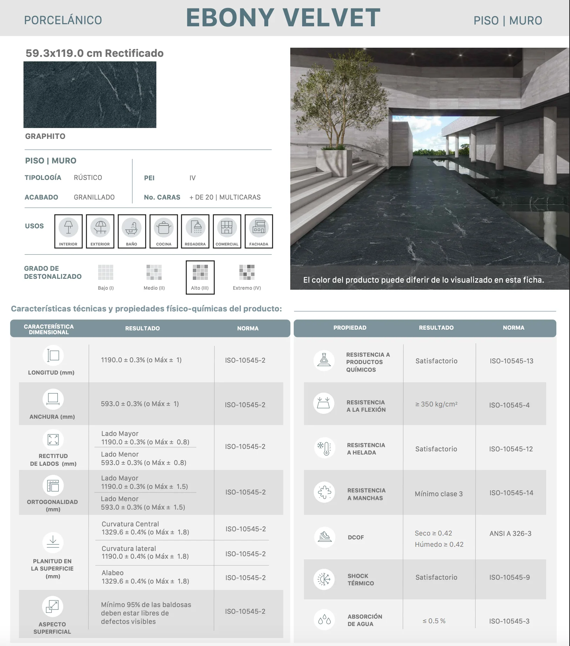Click the installed floor rendering photo

[x=430, y=169]
